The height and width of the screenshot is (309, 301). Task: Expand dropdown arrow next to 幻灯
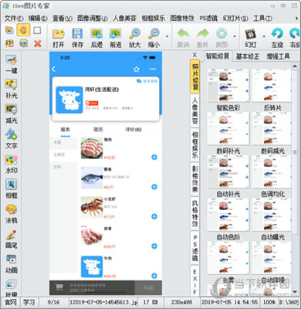[x=264, y=36]
